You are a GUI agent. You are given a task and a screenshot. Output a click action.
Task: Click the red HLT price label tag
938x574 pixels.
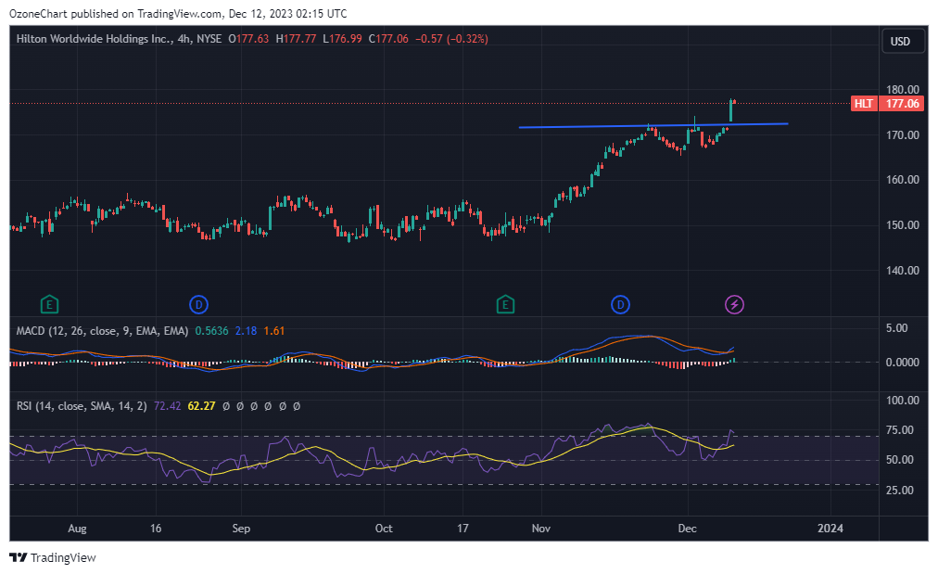(x=863, y=104)
